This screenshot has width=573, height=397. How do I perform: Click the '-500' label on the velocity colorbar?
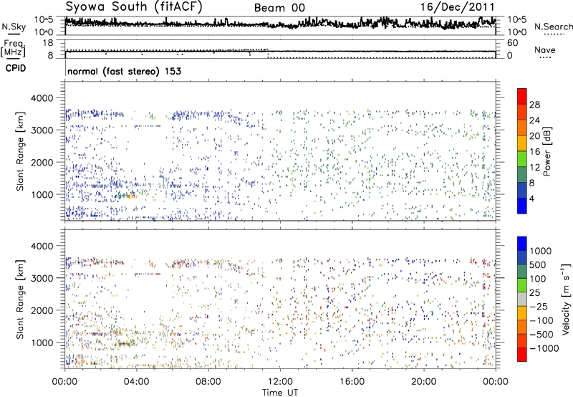[x=541, y=335]
